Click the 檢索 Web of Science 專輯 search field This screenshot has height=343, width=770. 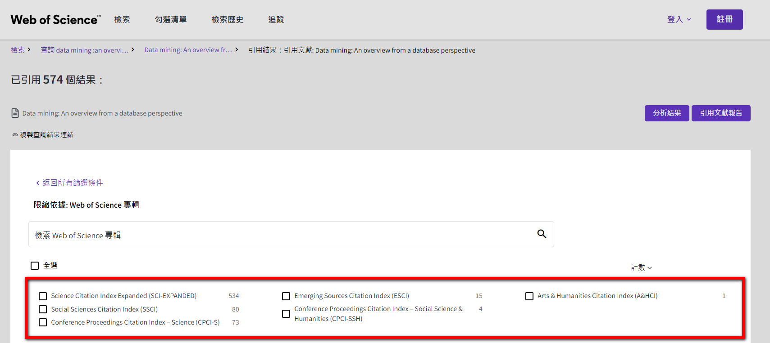click(291, 234)
